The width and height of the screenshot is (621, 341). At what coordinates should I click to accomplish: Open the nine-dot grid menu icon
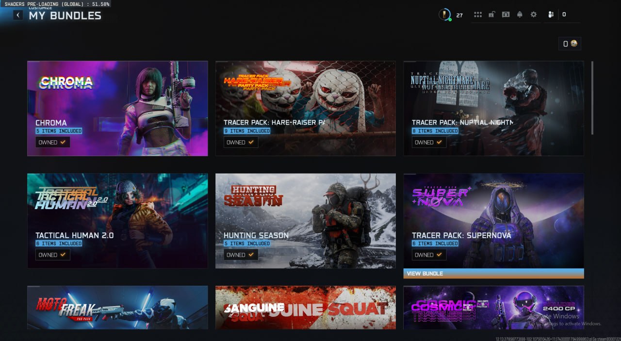click(478, 15)
